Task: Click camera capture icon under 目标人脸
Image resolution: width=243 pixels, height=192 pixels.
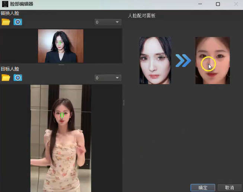Action: point(17,78)
